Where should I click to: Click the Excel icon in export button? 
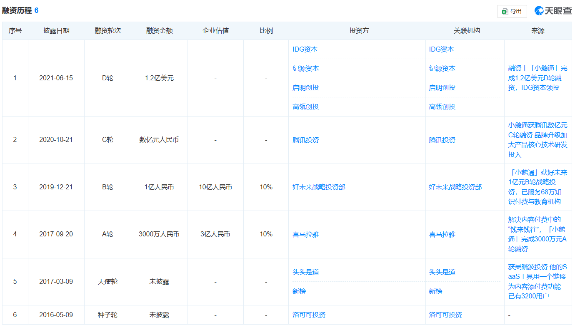(x=505, y=11)
